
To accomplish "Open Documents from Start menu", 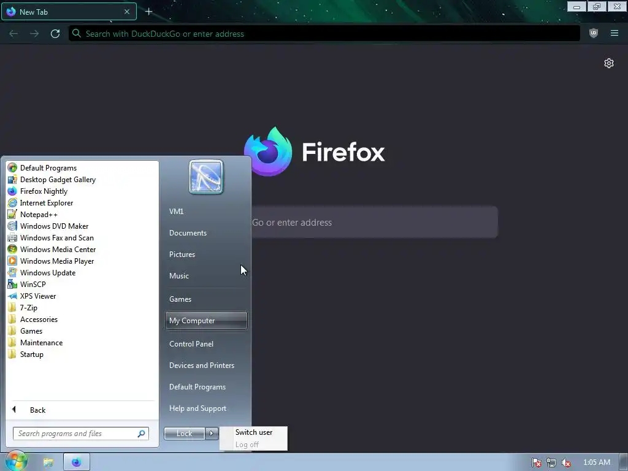I will pos(188,232).
